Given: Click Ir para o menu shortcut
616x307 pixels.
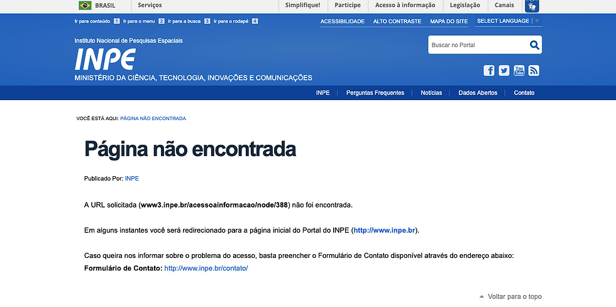Looking at the screenshot, I should click(x=144, y=21).
